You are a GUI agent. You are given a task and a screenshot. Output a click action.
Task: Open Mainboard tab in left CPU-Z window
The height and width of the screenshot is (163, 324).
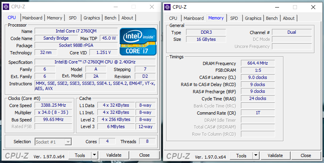[x=32, y=18]
